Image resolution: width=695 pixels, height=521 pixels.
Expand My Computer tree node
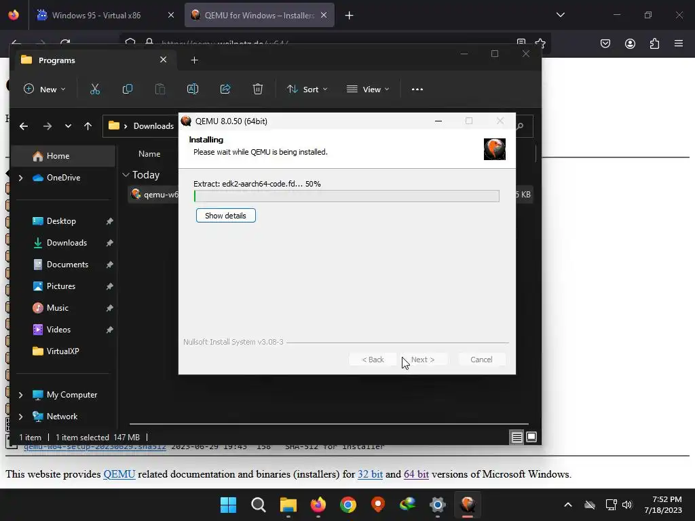(x=20, y=395)
